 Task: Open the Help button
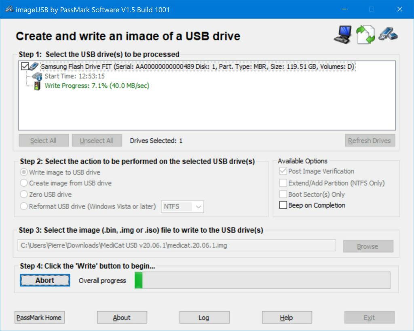pyautogui.click(x=287, y=317)
